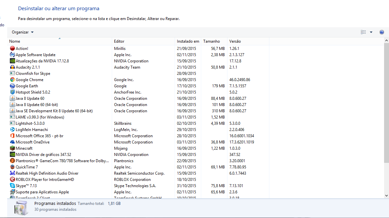Image resolution: width=389 pixels, height=218 pixels.
Task: Click the QuickTime 7 icon
Action: [12, 167]
